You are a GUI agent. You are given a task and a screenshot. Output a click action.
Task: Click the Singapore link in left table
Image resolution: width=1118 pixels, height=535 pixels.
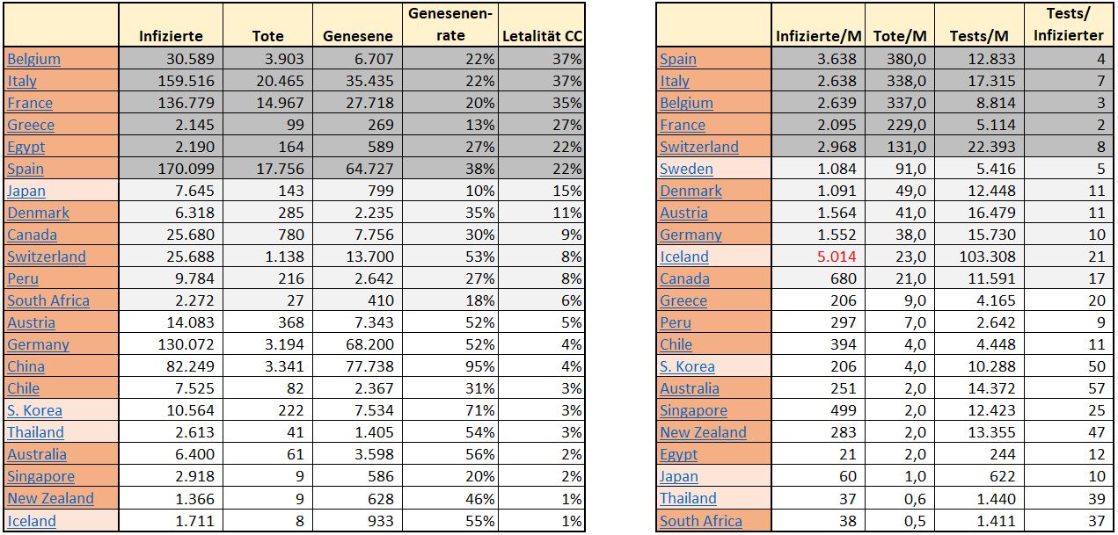[40, 476]
